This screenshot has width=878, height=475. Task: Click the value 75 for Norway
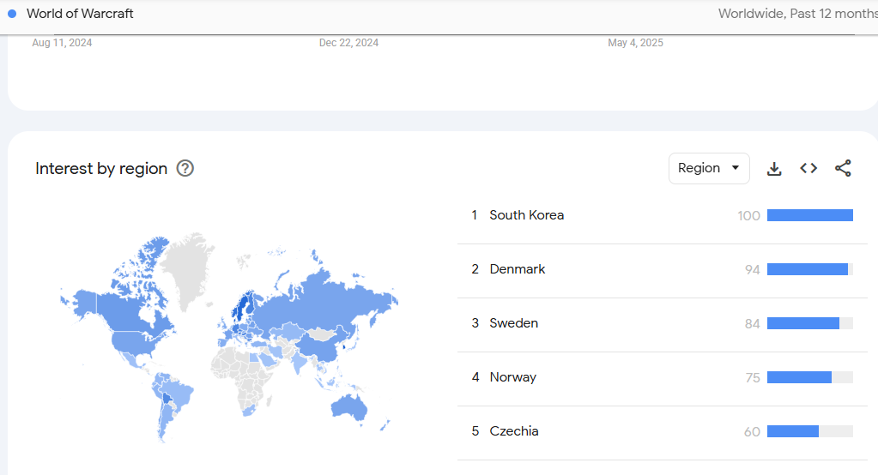(x=753, y=378)
